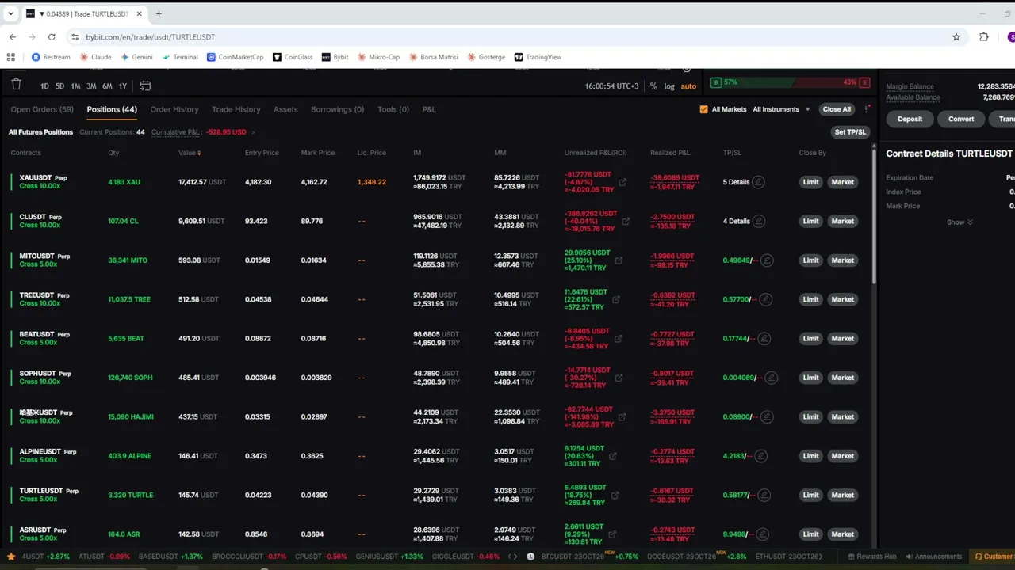Click the trash delete icon on chart toolbar
1015x570 pixels.
pyautogui.click(x=16, y=85)
